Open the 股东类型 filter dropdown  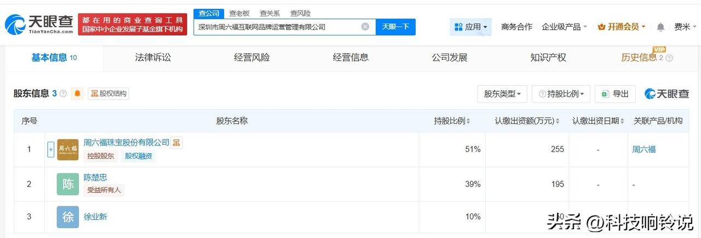click(x=502, y=94)
